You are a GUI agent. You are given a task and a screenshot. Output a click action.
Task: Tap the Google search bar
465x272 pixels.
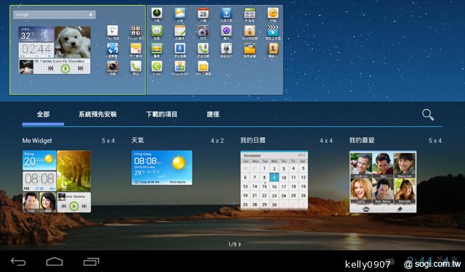coord(54,15)
